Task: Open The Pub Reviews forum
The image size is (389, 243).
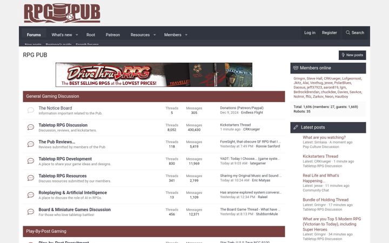Action: pyautogui.click(x=57, y=142)
